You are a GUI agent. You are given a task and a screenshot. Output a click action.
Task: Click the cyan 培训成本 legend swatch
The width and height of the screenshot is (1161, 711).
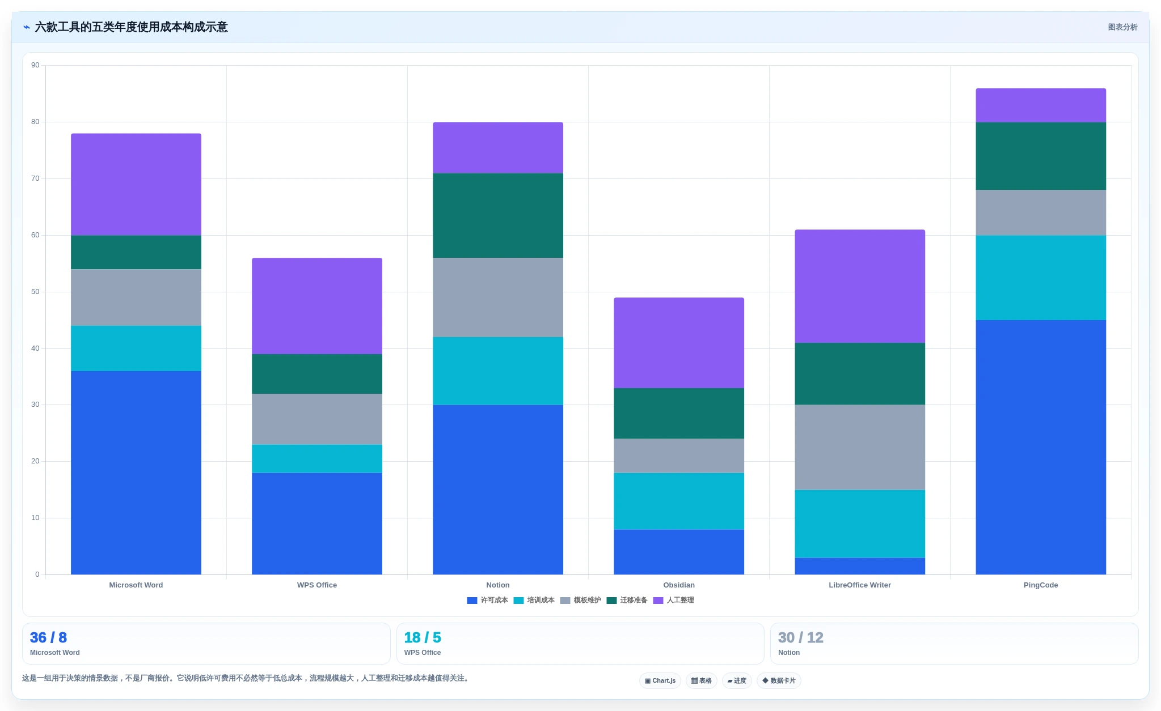[518, 601]
